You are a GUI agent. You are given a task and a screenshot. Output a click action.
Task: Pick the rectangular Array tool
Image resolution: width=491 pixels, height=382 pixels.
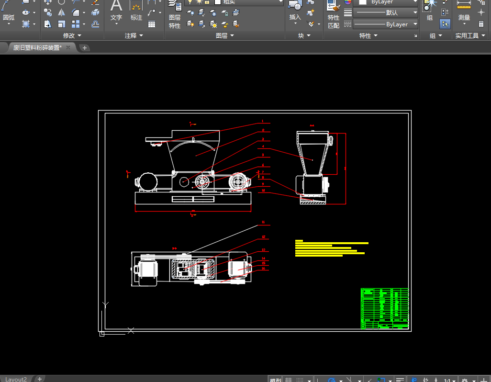tap(76, 24)
